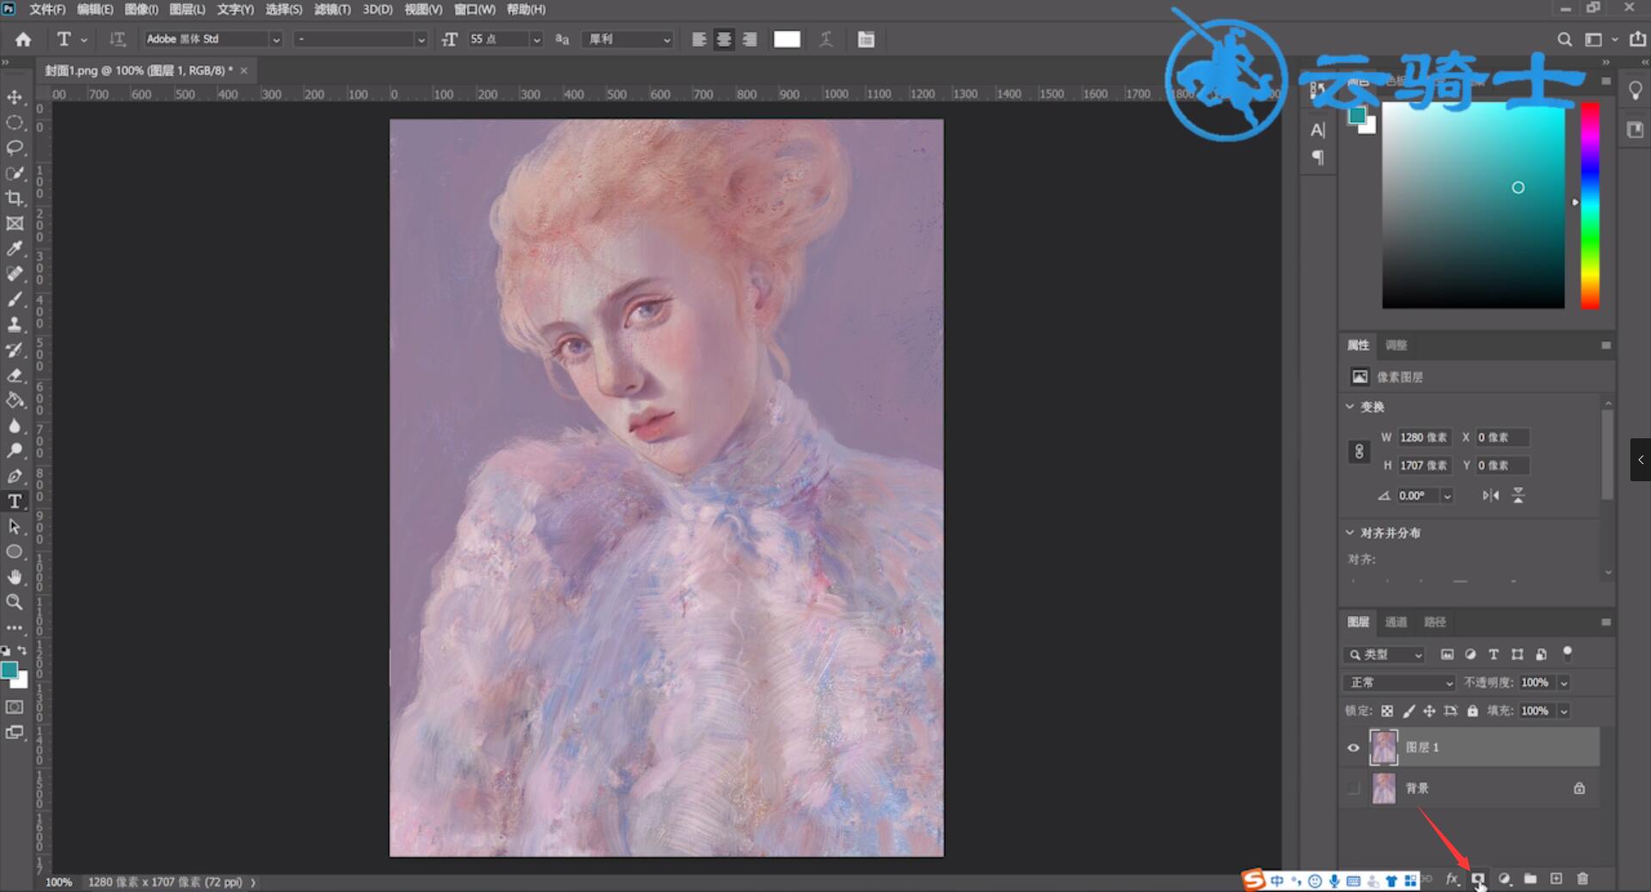Select the Paint Bucket tool
The image size is (1651, 892).
pos(15,400)
